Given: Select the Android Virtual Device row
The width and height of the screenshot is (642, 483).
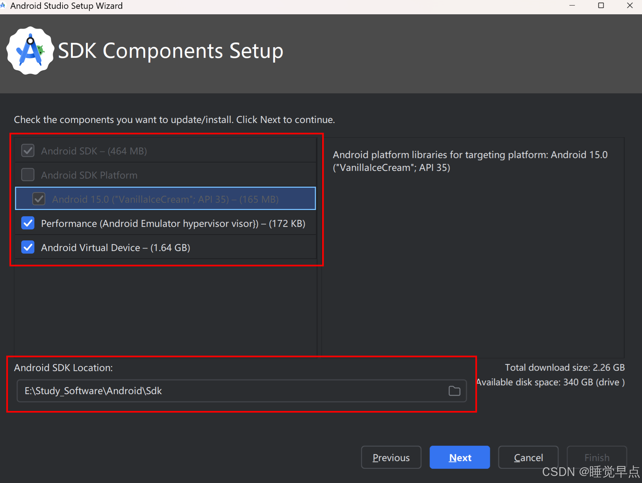Looking at the screenshot, I should tap(146, 247).
